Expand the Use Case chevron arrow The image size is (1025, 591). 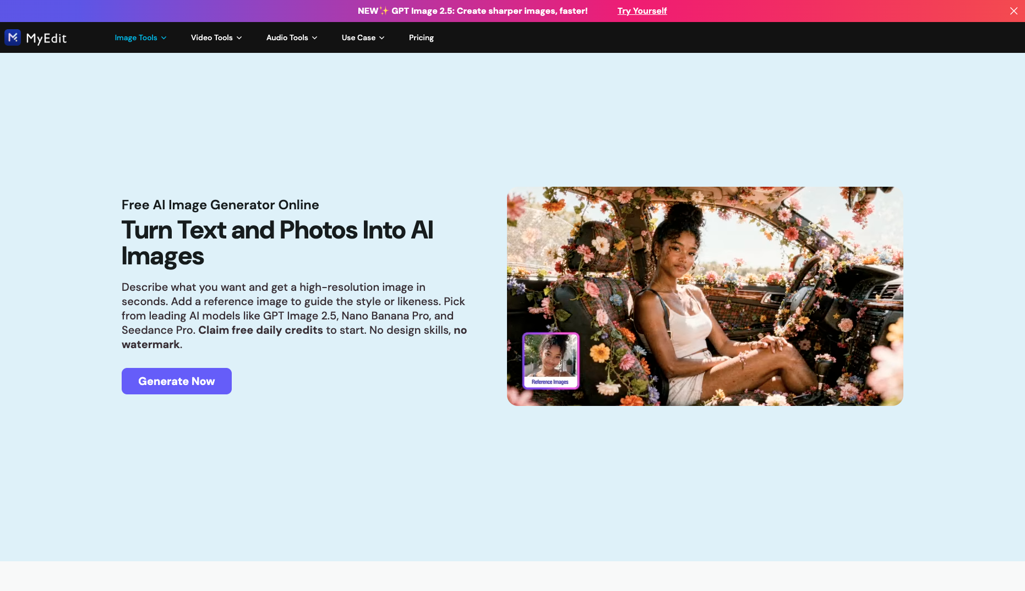[x=381, y=38]
